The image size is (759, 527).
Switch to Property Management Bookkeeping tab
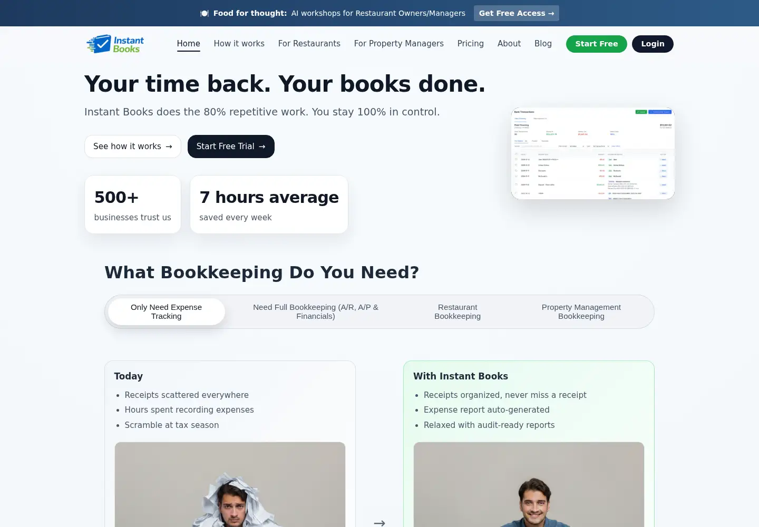[581, 311]
